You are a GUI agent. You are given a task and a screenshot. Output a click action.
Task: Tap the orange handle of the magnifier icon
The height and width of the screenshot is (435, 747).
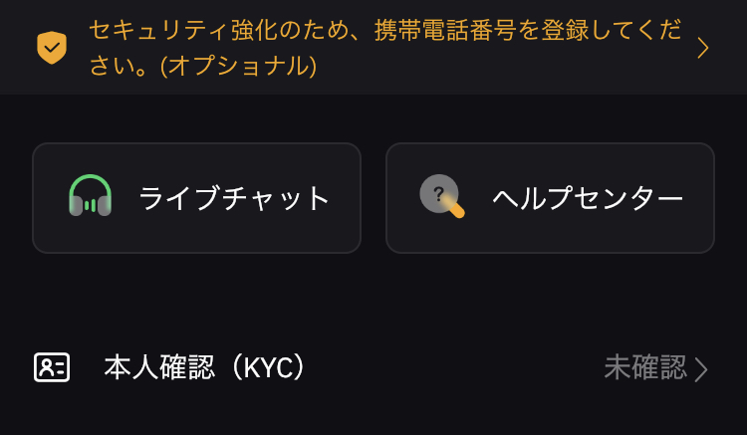(454, 208)
